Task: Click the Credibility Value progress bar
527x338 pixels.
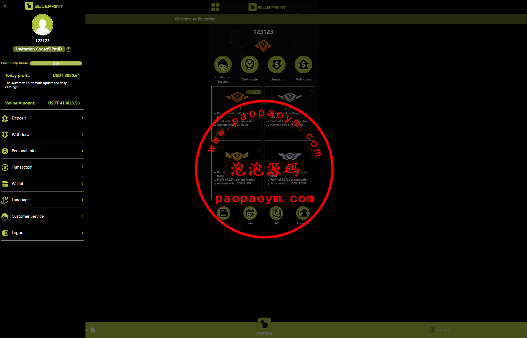Action: [56, 63]
